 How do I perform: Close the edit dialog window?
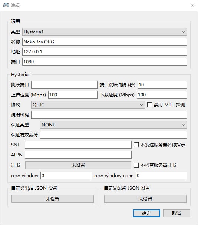click(192, 5)
